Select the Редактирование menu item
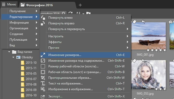 click(x=20, y=17)
